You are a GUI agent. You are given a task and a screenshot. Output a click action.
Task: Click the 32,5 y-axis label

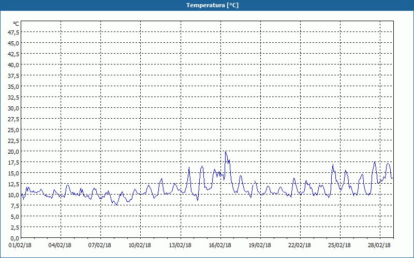coord(14,98)
